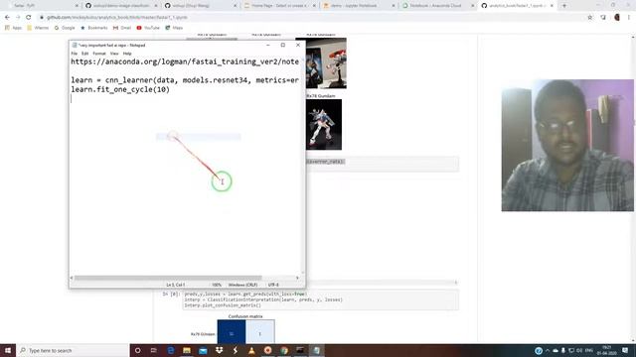
Task: Click the cnn_learner line in Notepad
Action: [x=185, y=80]
